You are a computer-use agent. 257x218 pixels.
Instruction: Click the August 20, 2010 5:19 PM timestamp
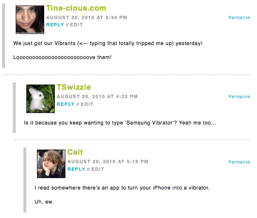108,161
